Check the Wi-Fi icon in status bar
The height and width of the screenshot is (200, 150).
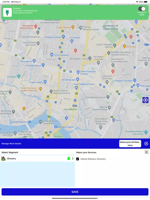click(137, 2)
